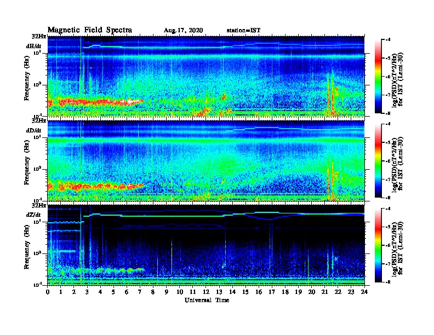Click the dZ/dt panel color bar
This screenshot has height=335, width=434.
(378, 245)
